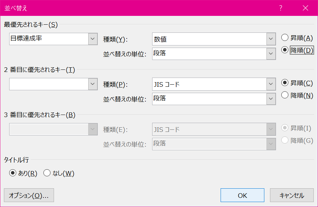The height and width of the screenshot is (207, 318).
Task: Click the 目標達成率 key field
Action: pyautogui.click(x=49, y=39)
